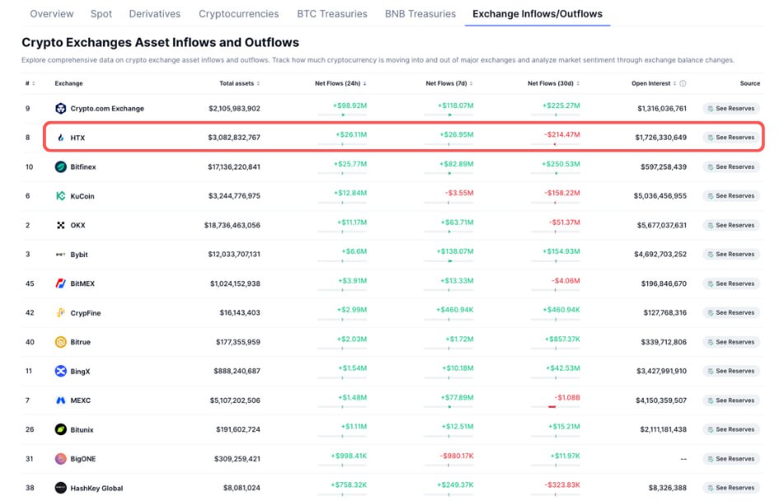Click the Bitfinex leaf logo icon
779x501 pixels.
click(61, 167)
